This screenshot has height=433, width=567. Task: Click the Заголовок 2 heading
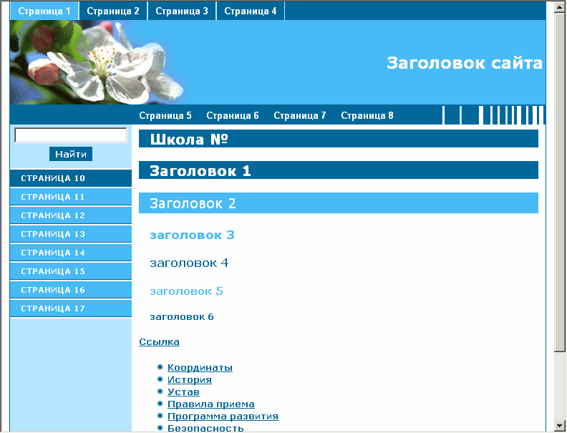[x=339, y=203]
